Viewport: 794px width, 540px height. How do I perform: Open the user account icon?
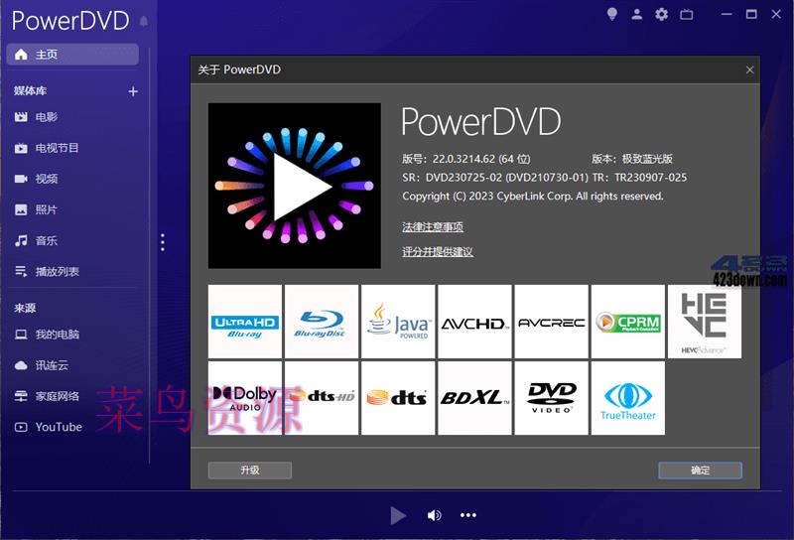tap(637, 14)
